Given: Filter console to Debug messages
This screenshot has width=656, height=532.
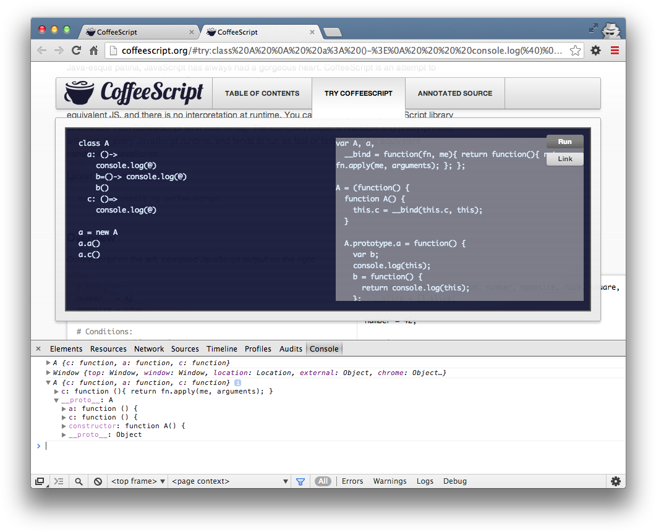Looking at the screenshot, I should pos(455,481).
